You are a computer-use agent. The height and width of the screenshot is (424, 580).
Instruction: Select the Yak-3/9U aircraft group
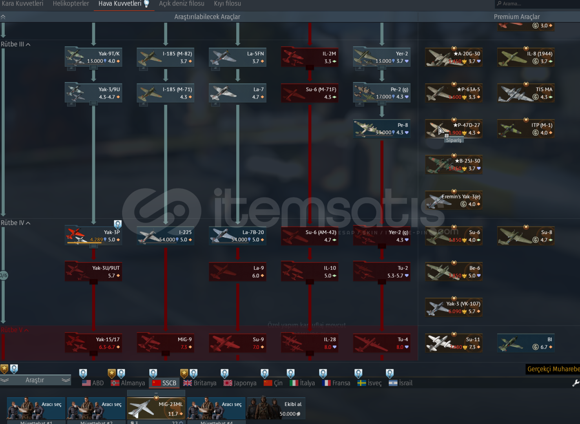pos(93,93)
